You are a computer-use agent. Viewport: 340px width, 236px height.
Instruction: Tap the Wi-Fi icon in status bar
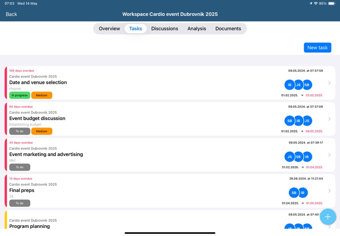point(315,3)
